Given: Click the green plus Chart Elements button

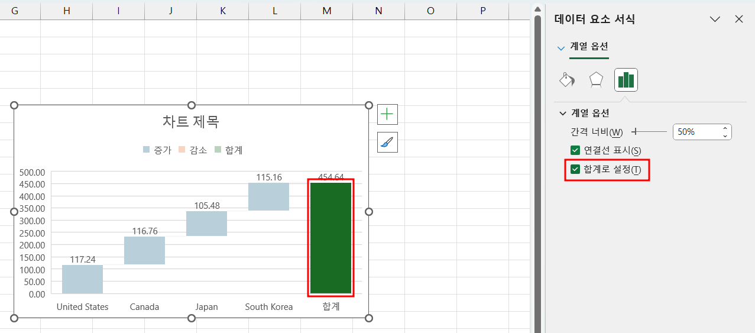Looking at the screenshot, I should tap(387, 114).
